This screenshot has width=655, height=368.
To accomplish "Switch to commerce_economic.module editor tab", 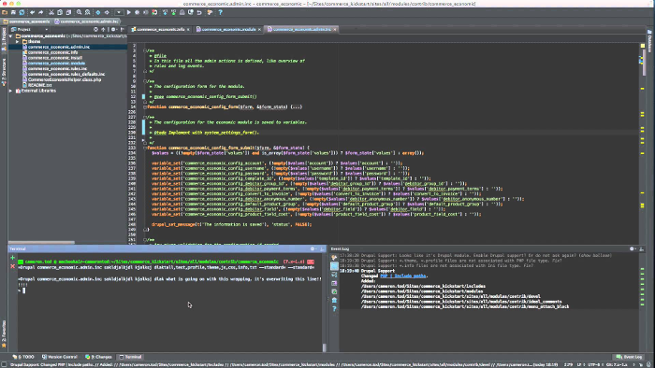I will [x=228, y=30].
